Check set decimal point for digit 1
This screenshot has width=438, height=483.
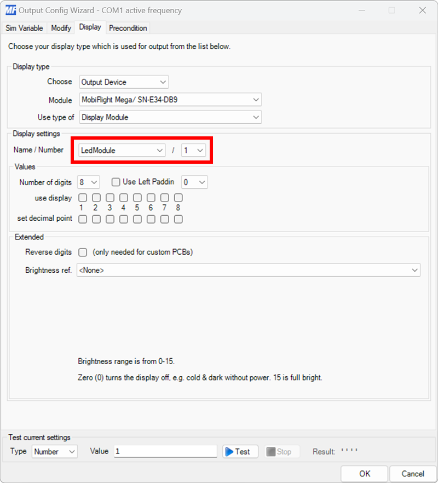point(82,219)
